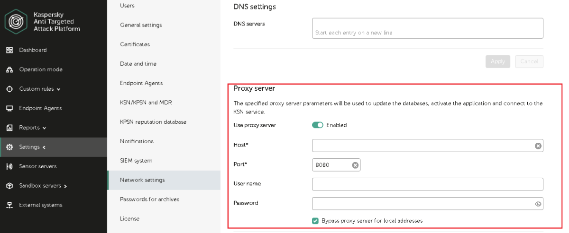Click the Dashboard grid icon
Image resolution: width=569 pixels, height=233 pixels.
tap(9, 50)
